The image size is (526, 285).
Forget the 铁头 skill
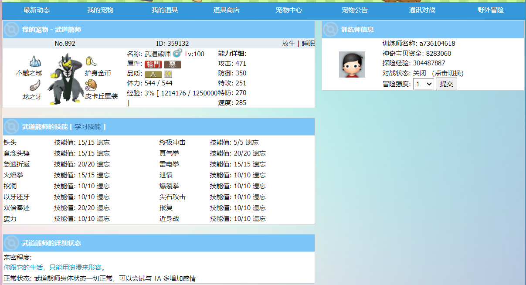[x=103, y=142]
